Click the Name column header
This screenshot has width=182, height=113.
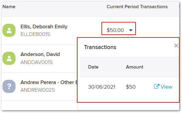[9, 7]
